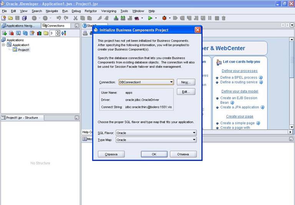This screenshot has height=205, width=295.
Task: Open the Versioning menu
Action: (109, 11)
